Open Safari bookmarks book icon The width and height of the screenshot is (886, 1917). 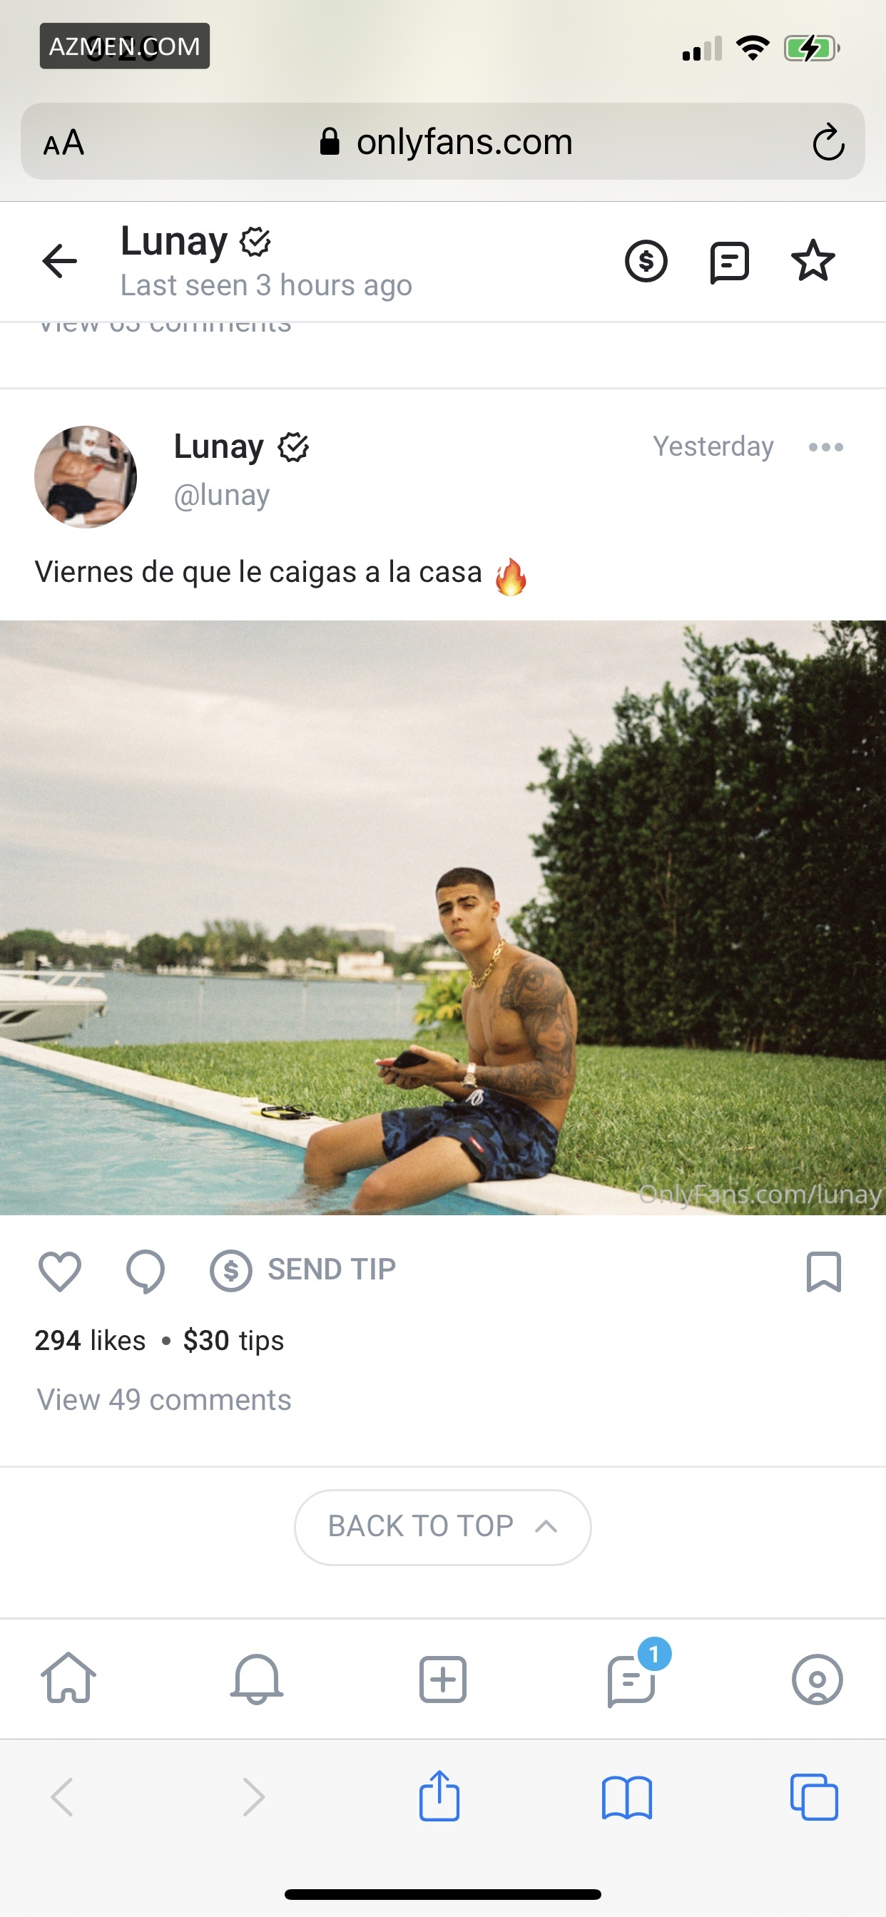(x=627, y=1798)
